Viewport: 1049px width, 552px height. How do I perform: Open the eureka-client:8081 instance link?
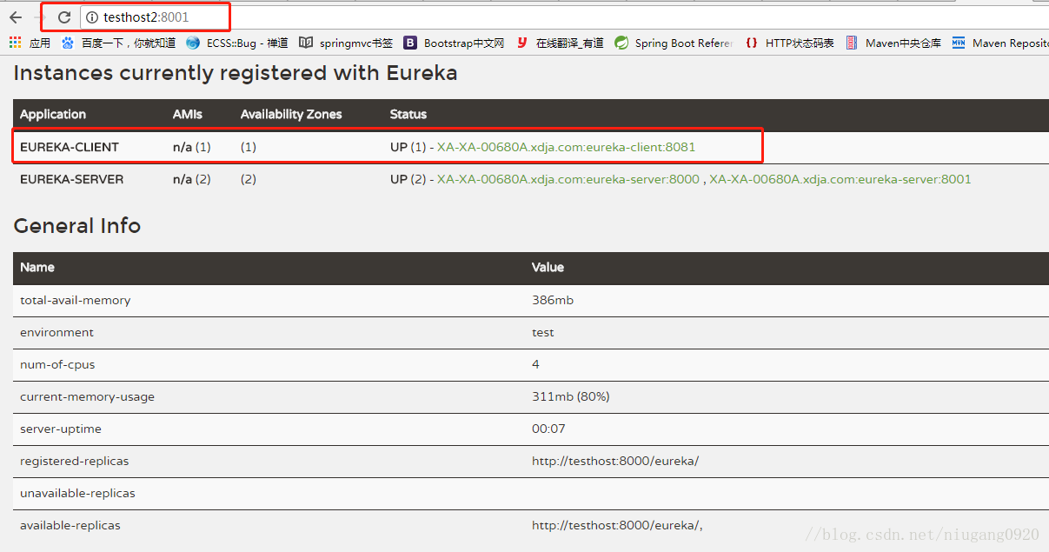[x=566, y=147]
